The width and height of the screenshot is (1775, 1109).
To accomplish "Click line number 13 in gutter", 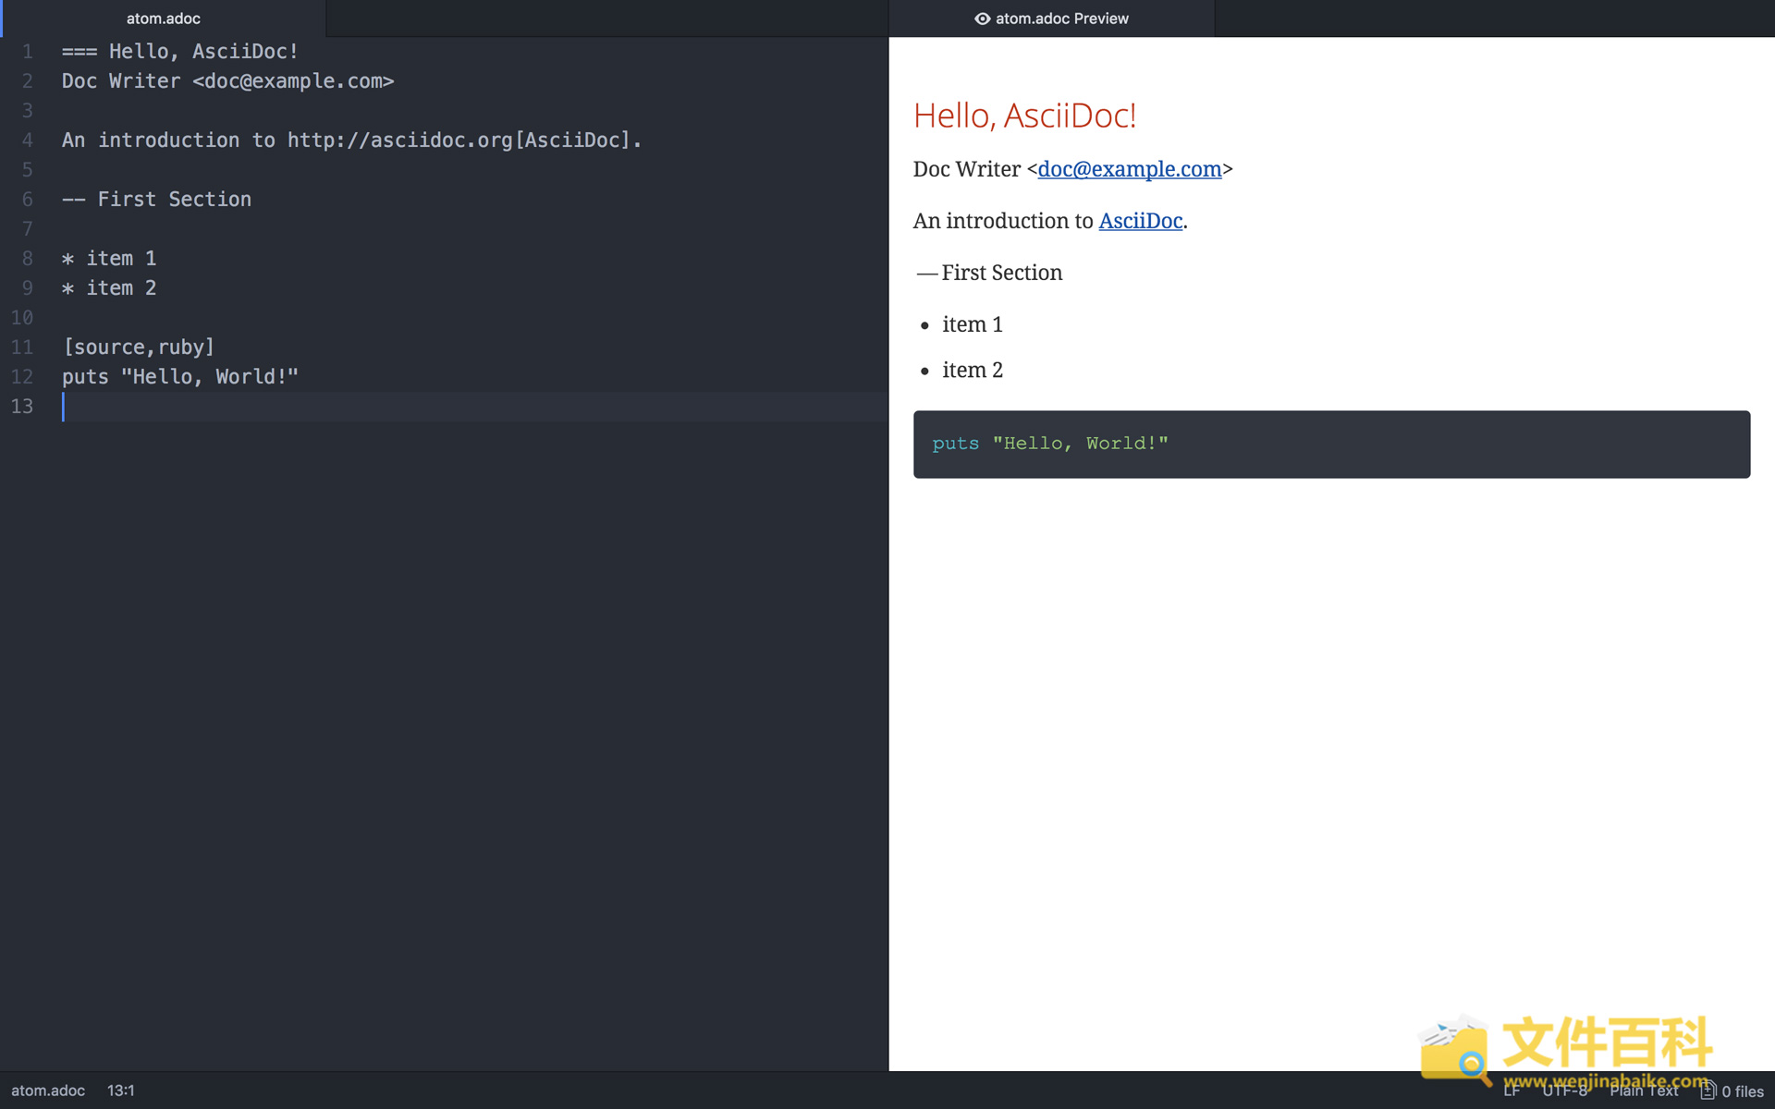I will pos(22,407).
